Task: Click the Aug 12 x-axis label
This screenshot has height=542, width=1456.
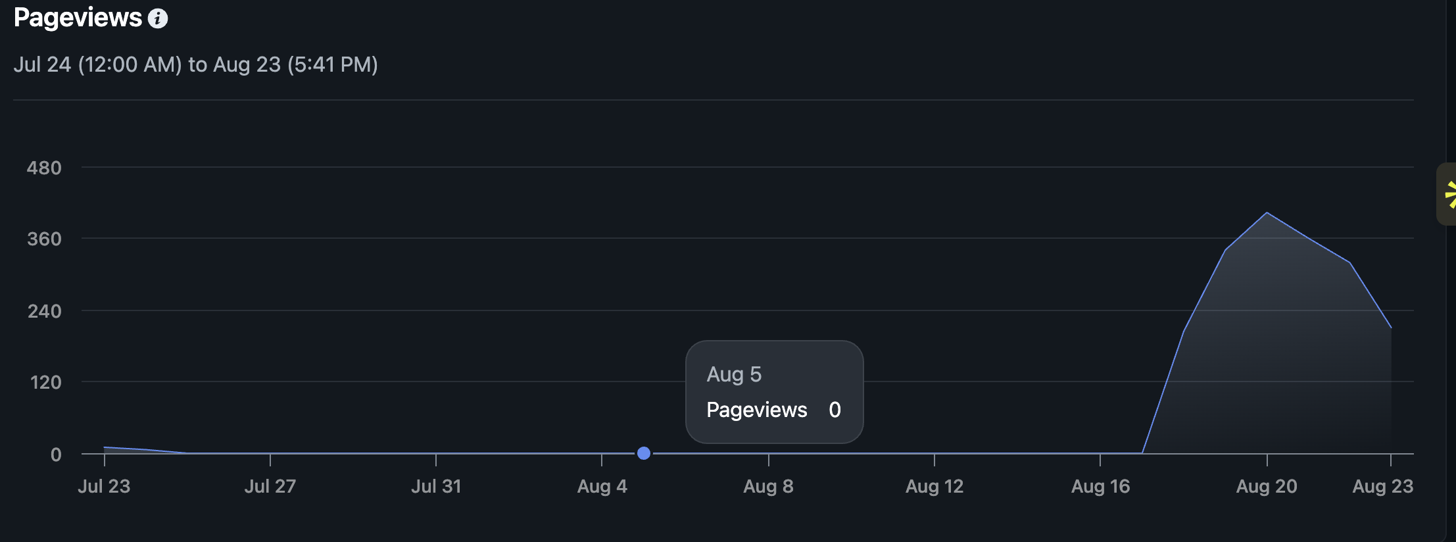Action: (934, 487)
